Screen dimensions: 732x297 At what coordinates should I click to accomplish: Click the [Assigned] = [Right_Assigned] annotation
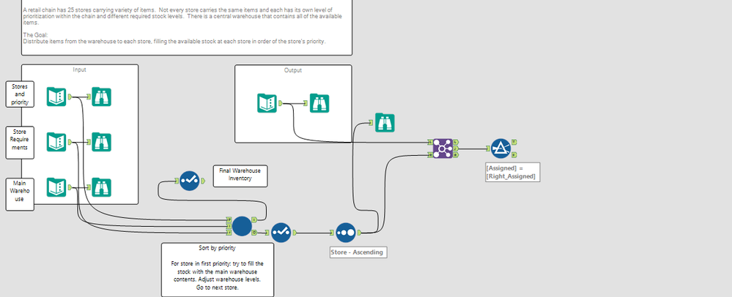point(513,172)
